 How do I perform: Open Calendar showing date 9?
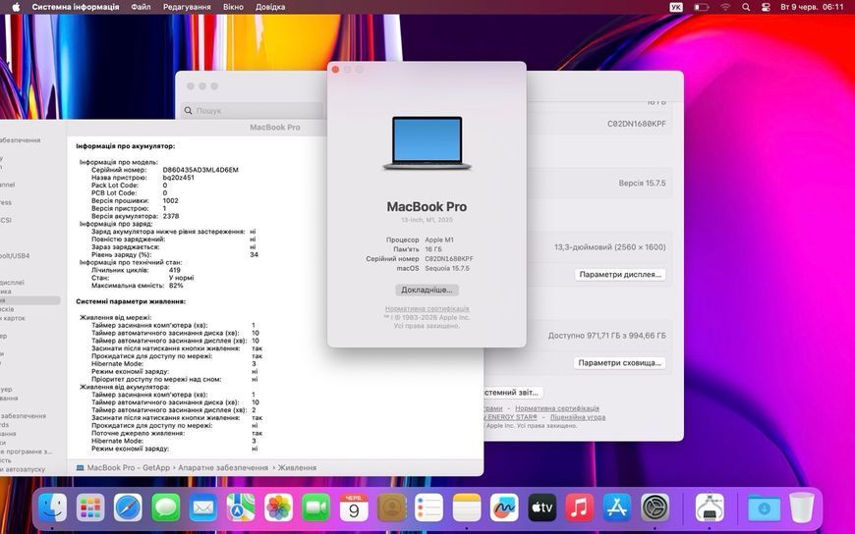[x=354, y=507]
